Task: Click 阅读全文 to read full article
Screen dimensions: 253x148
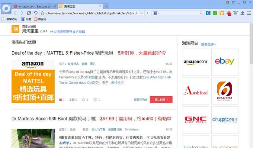Action: pos(118,83)
